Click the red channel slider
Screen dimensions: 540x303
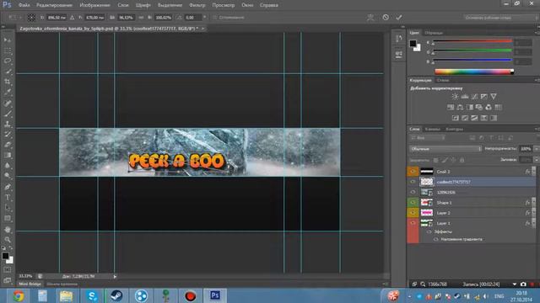click(472, 42)
